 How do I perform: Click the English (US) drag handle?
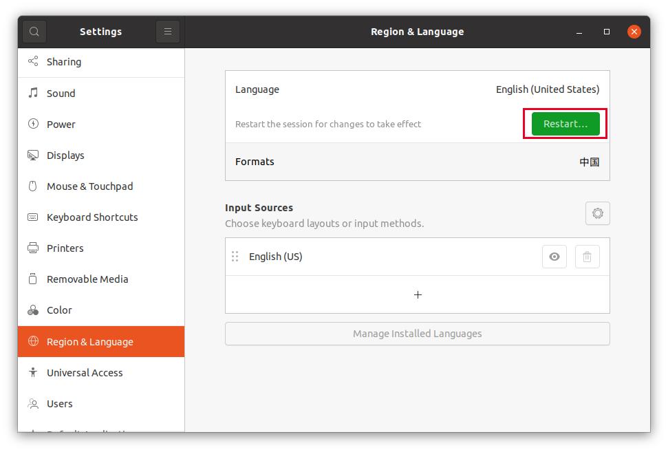(x=235, y=256)
